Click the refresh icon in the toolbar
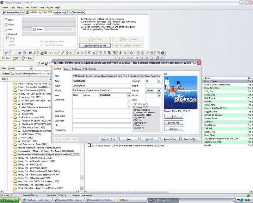Viewport: 253px width, 203px height. [30, 53]
